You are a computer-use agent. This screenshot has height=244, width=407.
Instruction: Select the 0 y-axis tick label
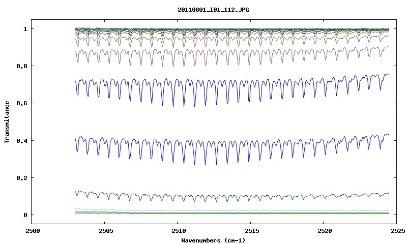coord(25,215)
